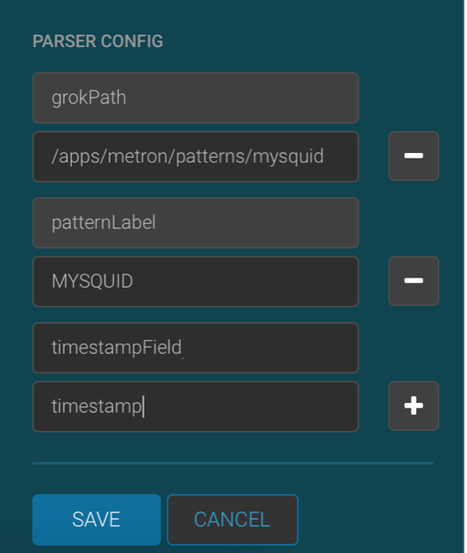Click the outlined CANCEL button label
The height and width of the screenshot is (553, 467).
tap(232, 519)
